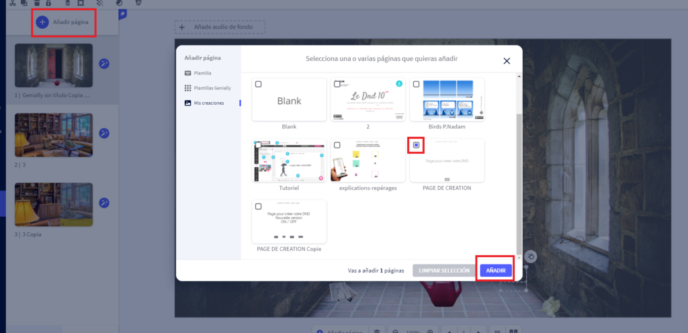Open the Plantilla tab in sidebar
The image size is (688, 333).
pyautogui.click(x=202, y=73)
